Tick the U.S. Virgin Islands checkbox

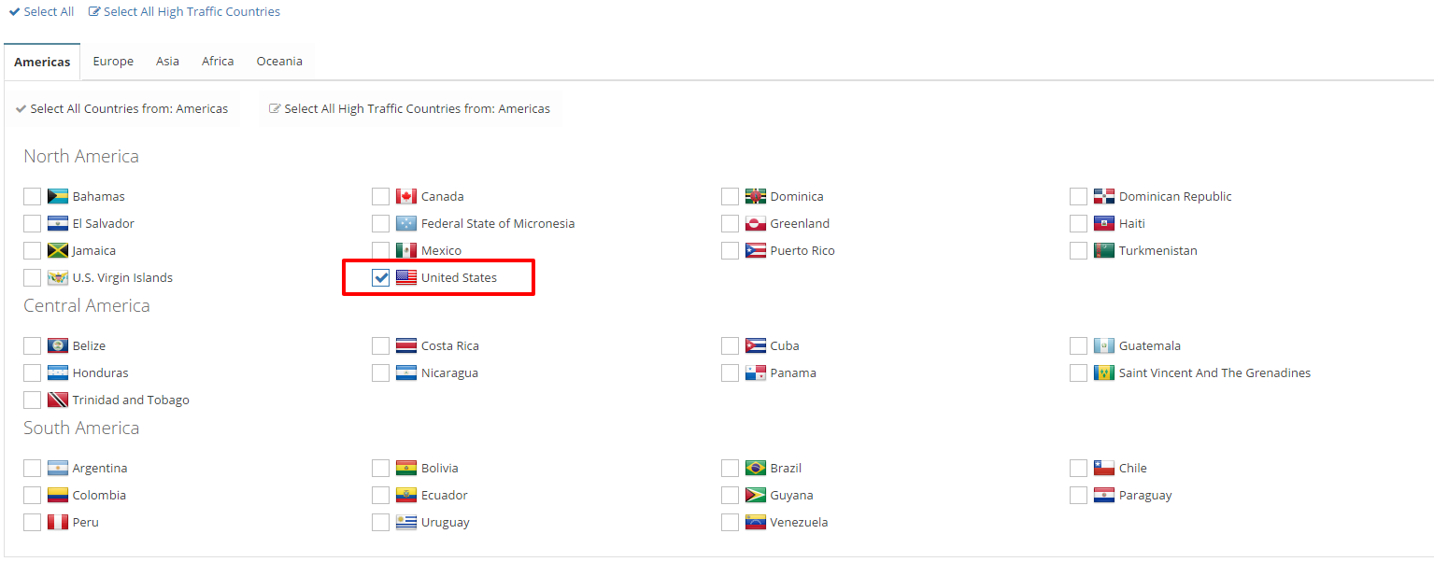pyautogui.click(x=33, y=277)
